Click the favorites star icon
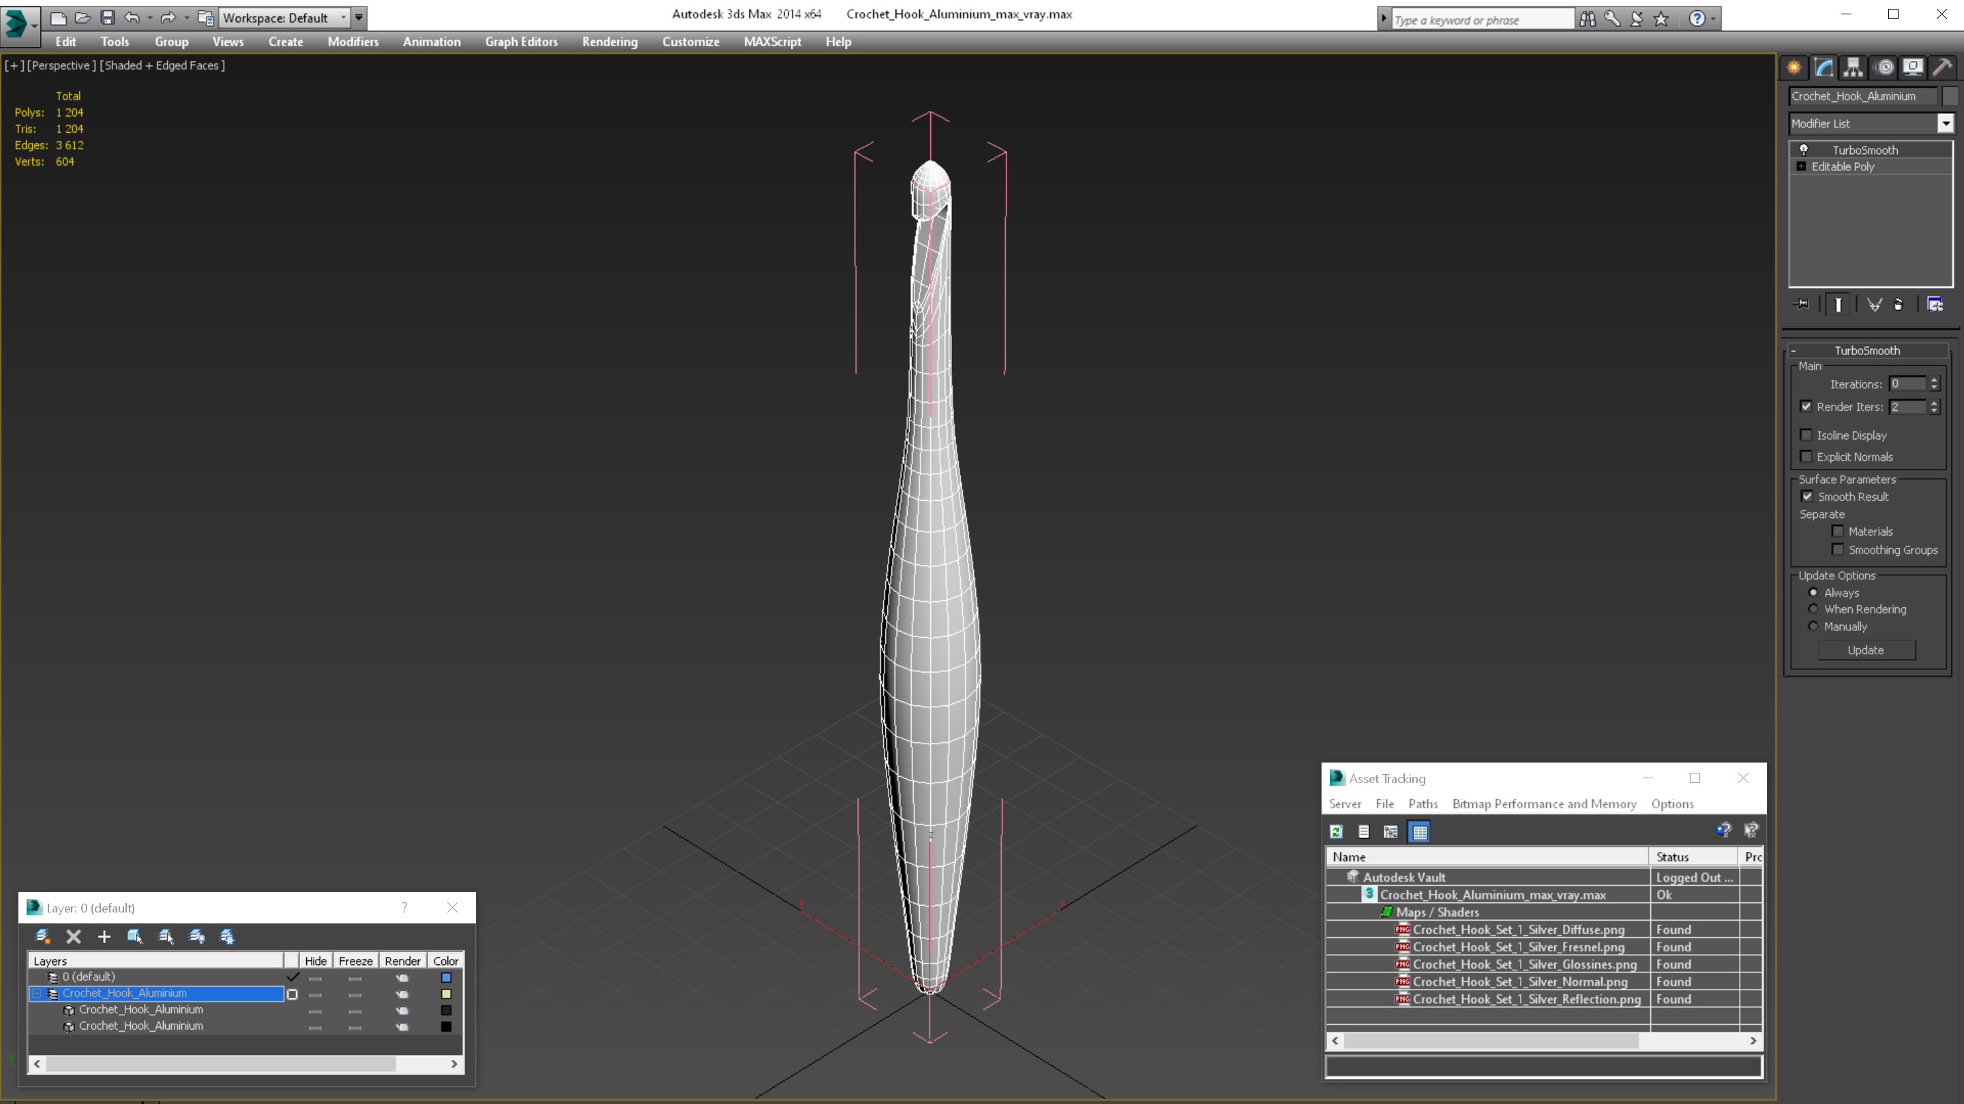Image resolution: width=1964 pixels, height=1104 pixels. (1661, 19)
